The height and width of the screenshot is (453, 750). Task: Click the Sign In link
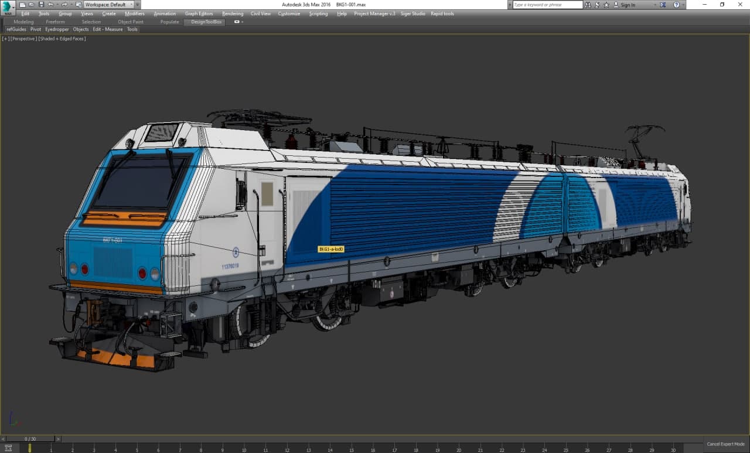pos(628,5)
